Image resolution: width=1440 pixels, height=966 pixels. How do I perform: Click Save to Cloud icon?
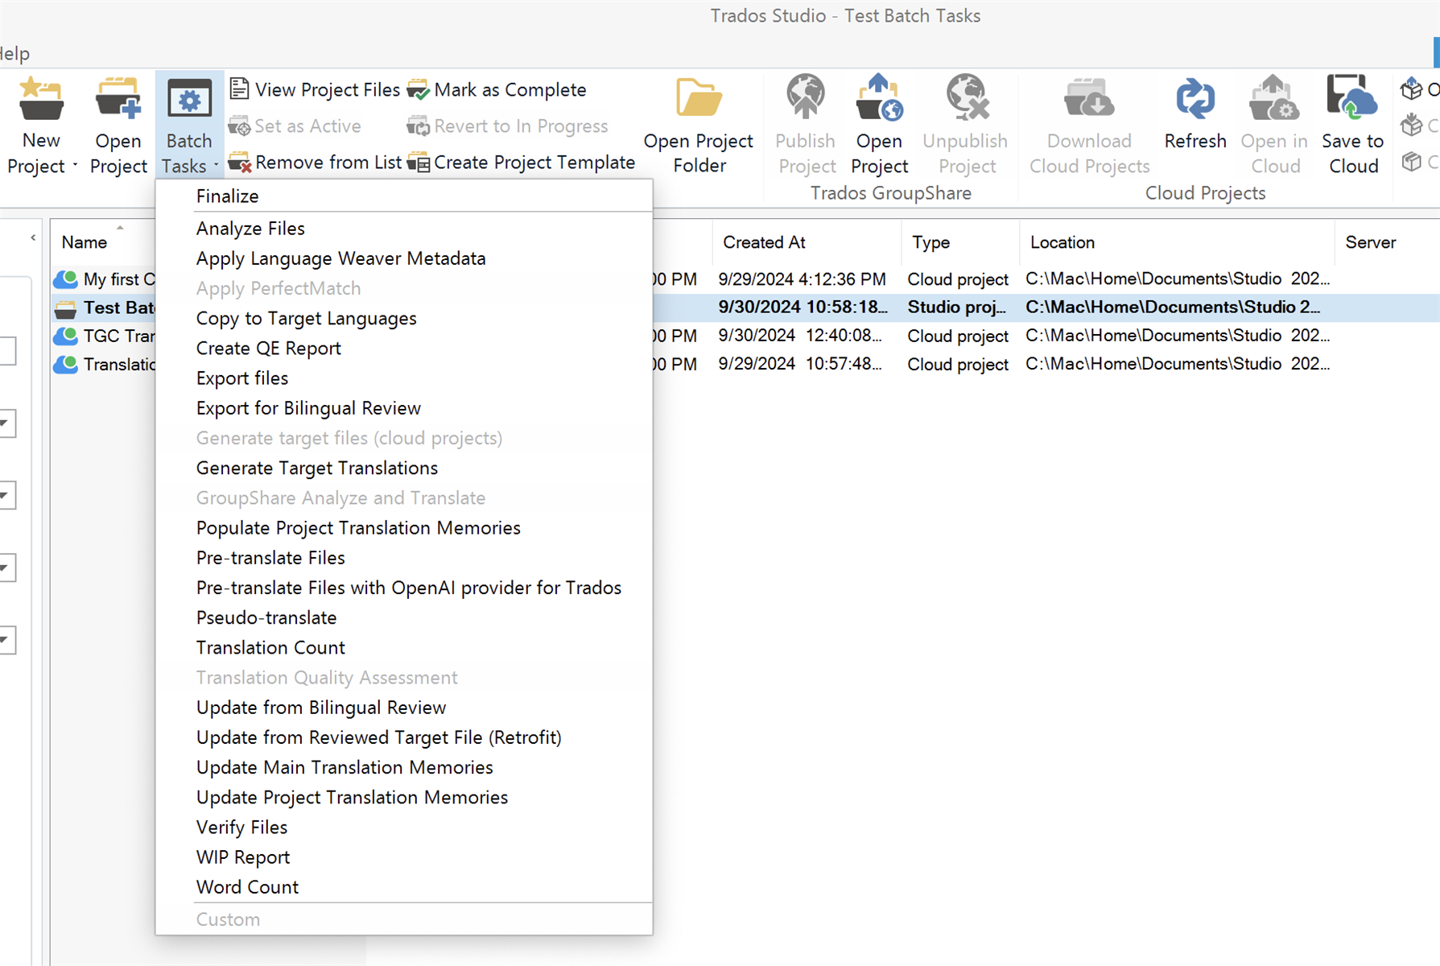[1352, 97]
